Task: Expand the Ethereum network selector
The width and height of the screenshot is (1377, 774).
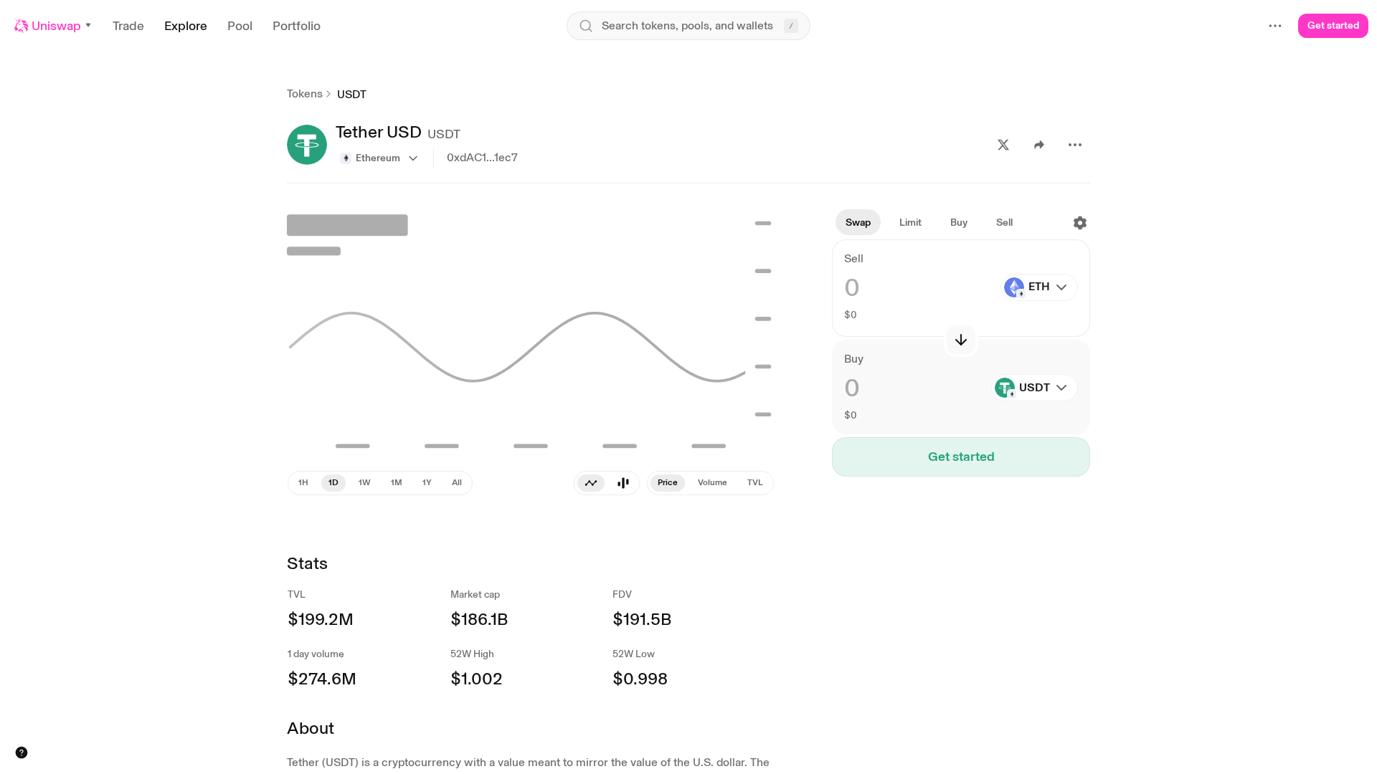Action: 379,158
